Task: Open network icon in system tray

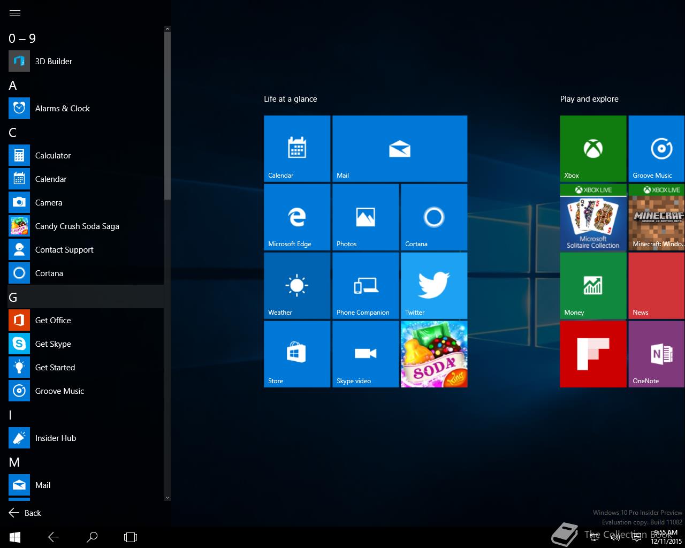Action: click(x=594, y=537)
